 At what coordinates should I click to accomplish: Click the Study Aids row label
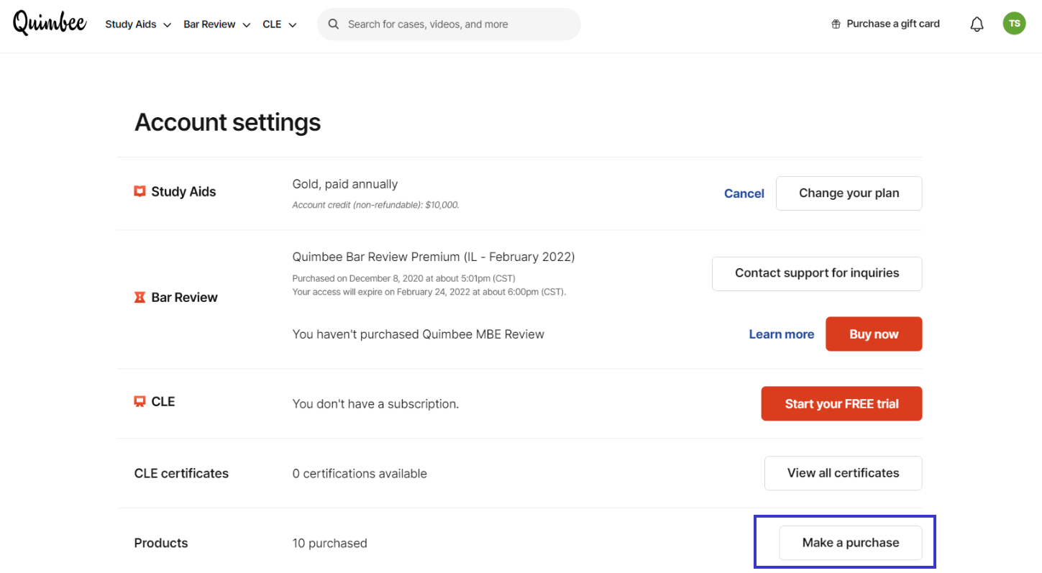pyautogui.click(x=183, y=192)
